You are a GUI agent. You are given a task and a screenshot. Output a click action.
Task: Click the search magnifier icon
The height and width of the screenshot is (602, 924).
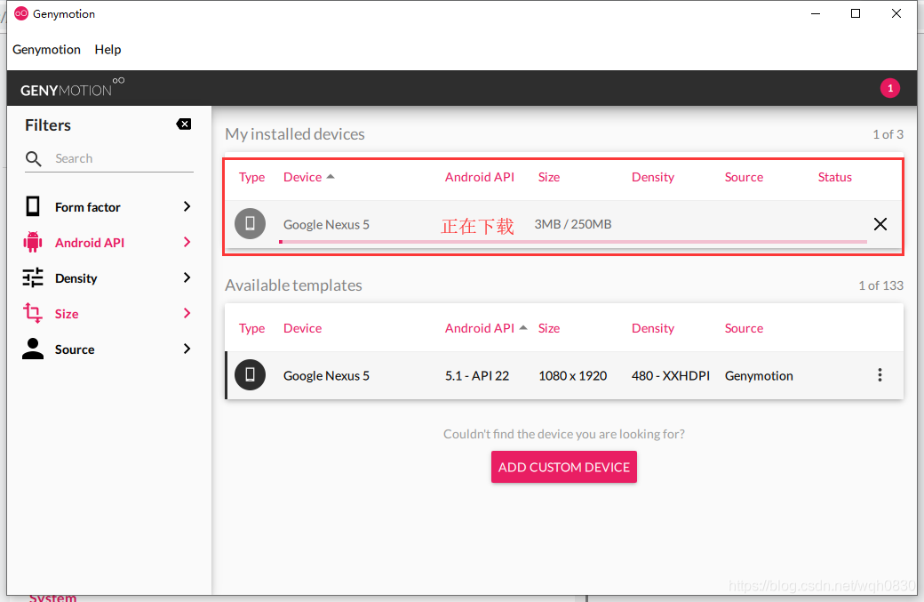point(34,158)
